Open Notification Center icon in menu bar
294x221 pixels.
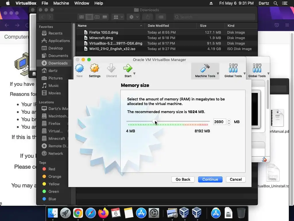285,3
